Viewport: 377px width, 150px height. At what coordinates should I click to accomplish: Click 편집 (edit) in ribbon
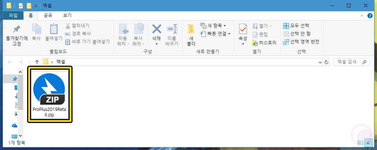click(260, 35)
